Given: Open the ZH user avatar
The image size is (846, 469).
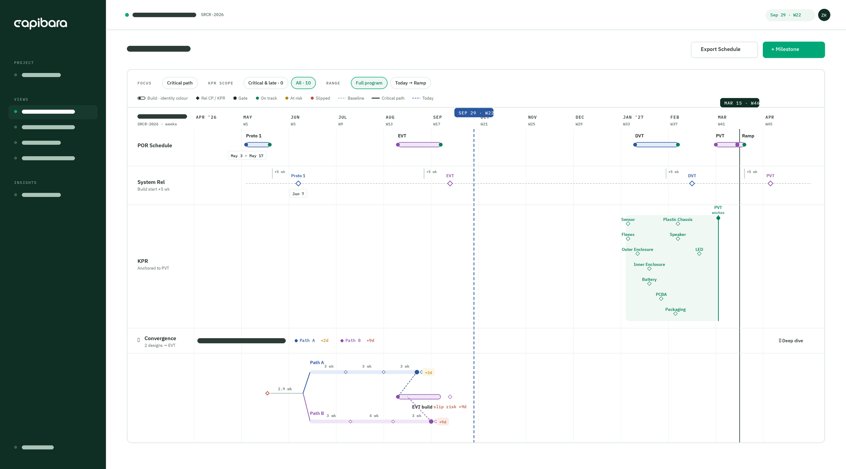Looking at the screenshot, I should coord(824,15).
